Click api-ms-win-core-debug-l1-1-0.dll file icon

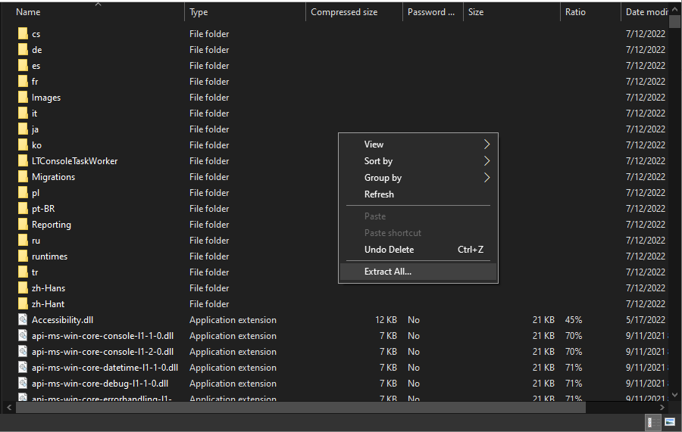point(23,384)
